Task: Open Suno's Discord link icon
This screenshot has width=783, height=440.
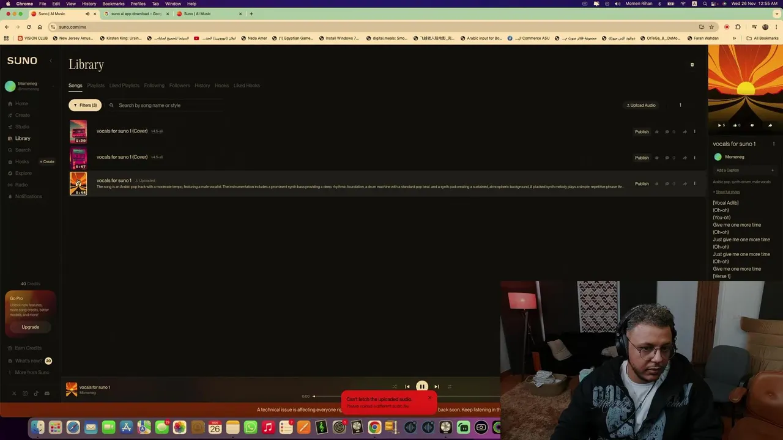Action: (47, 394)
